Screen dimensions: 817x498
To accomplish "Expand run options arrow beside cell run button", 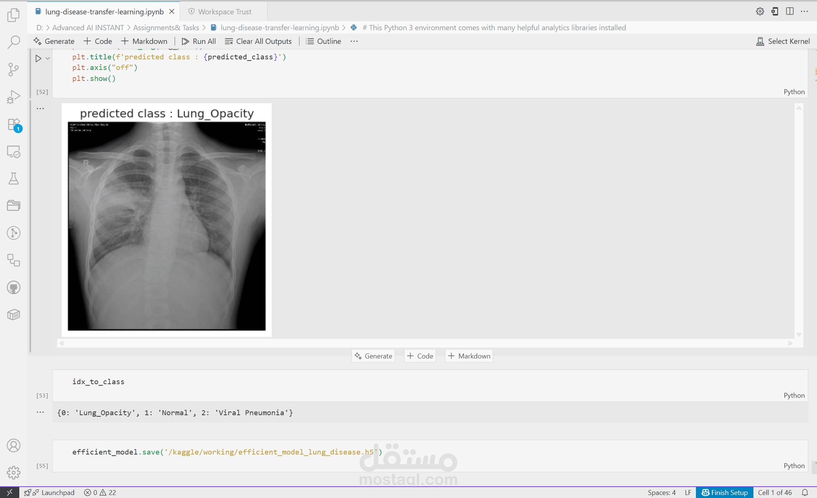I will tap(48, 58).
